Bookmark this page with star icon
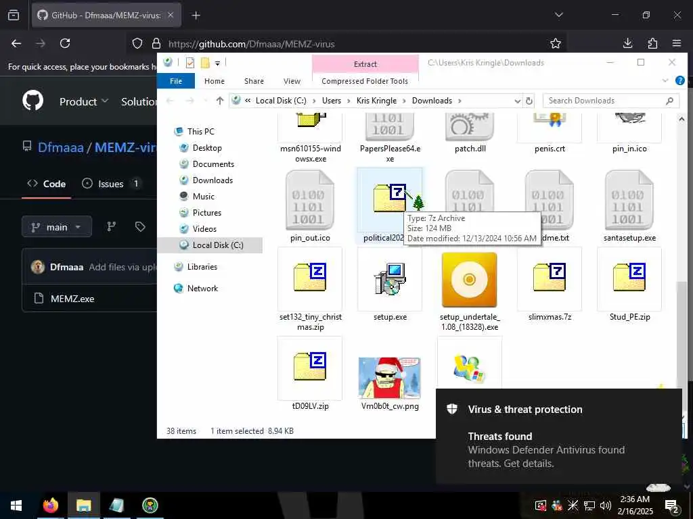 [x=556, y=43]
